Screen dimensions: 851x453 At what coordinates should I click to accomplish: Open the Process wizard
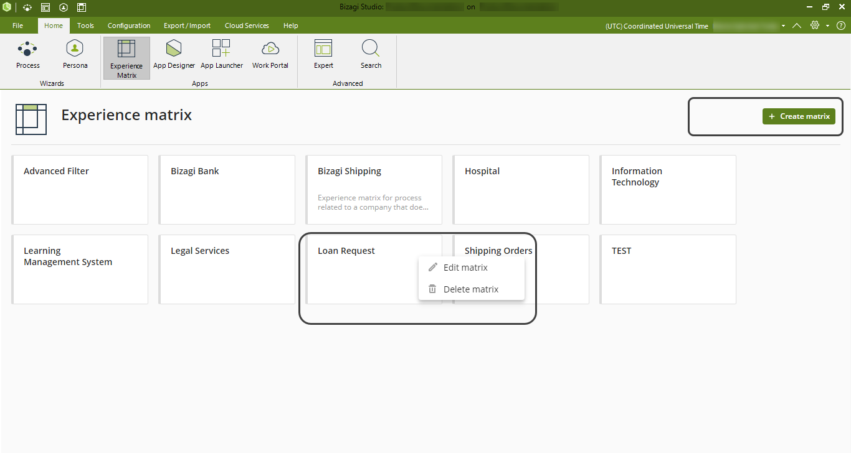point(28,55)
